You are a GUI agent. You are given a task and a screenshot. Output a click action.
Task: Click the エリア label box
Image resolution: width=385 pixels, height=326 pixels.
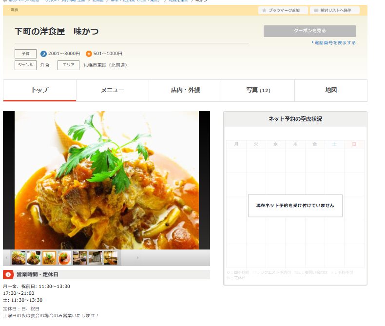point(69,65)
